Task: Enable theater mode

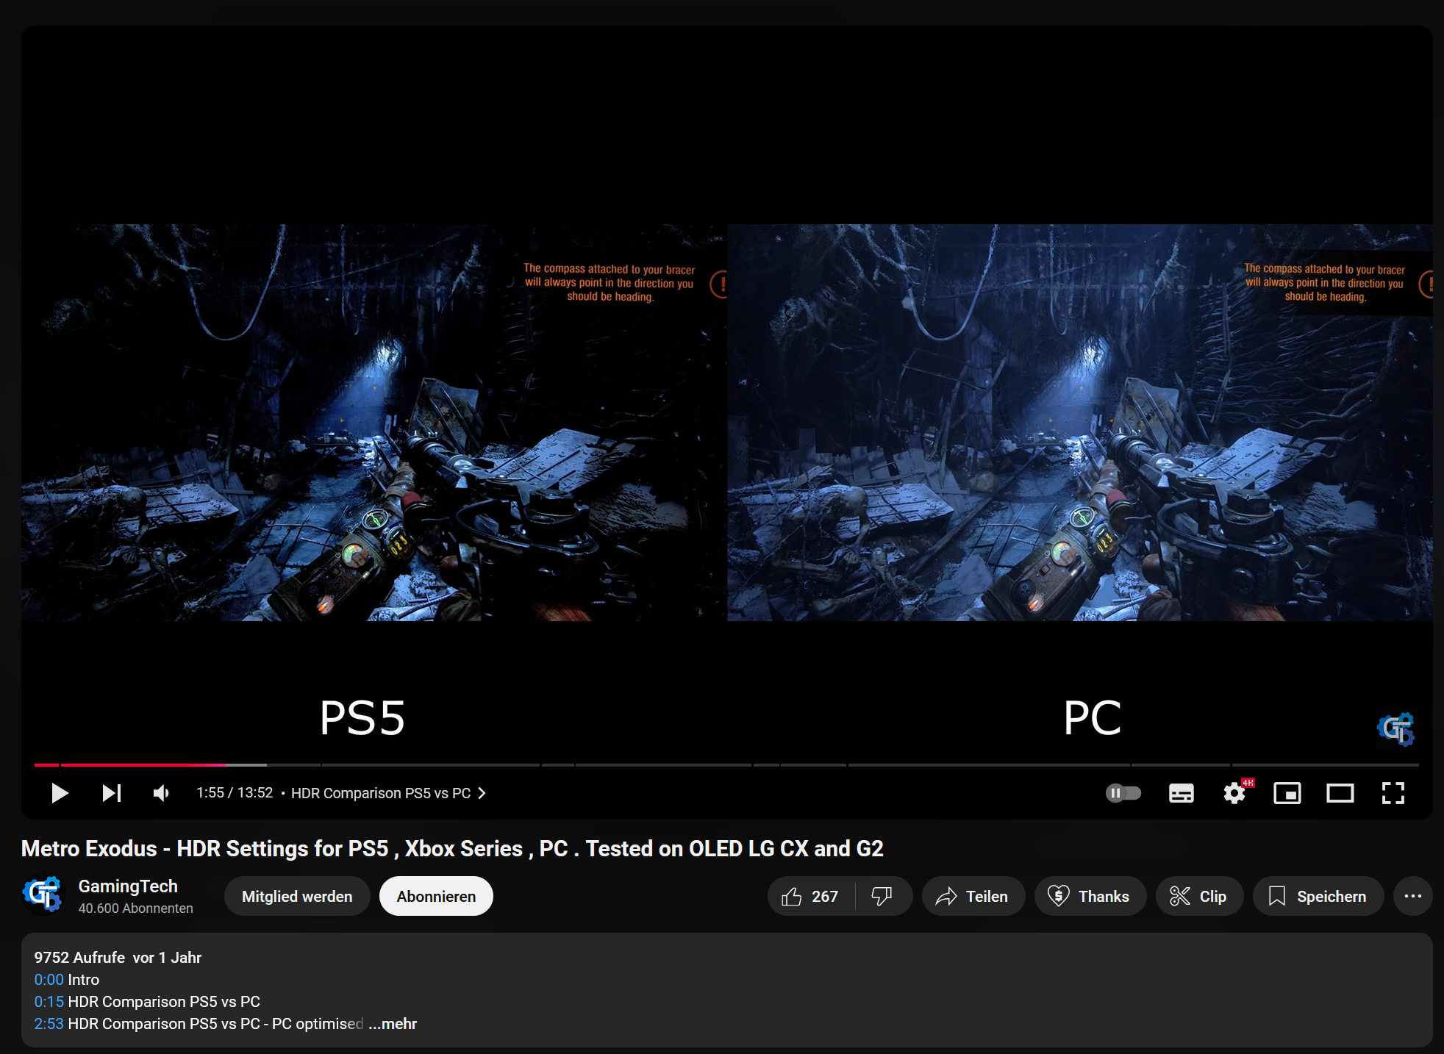Action: coord(1340,793)
